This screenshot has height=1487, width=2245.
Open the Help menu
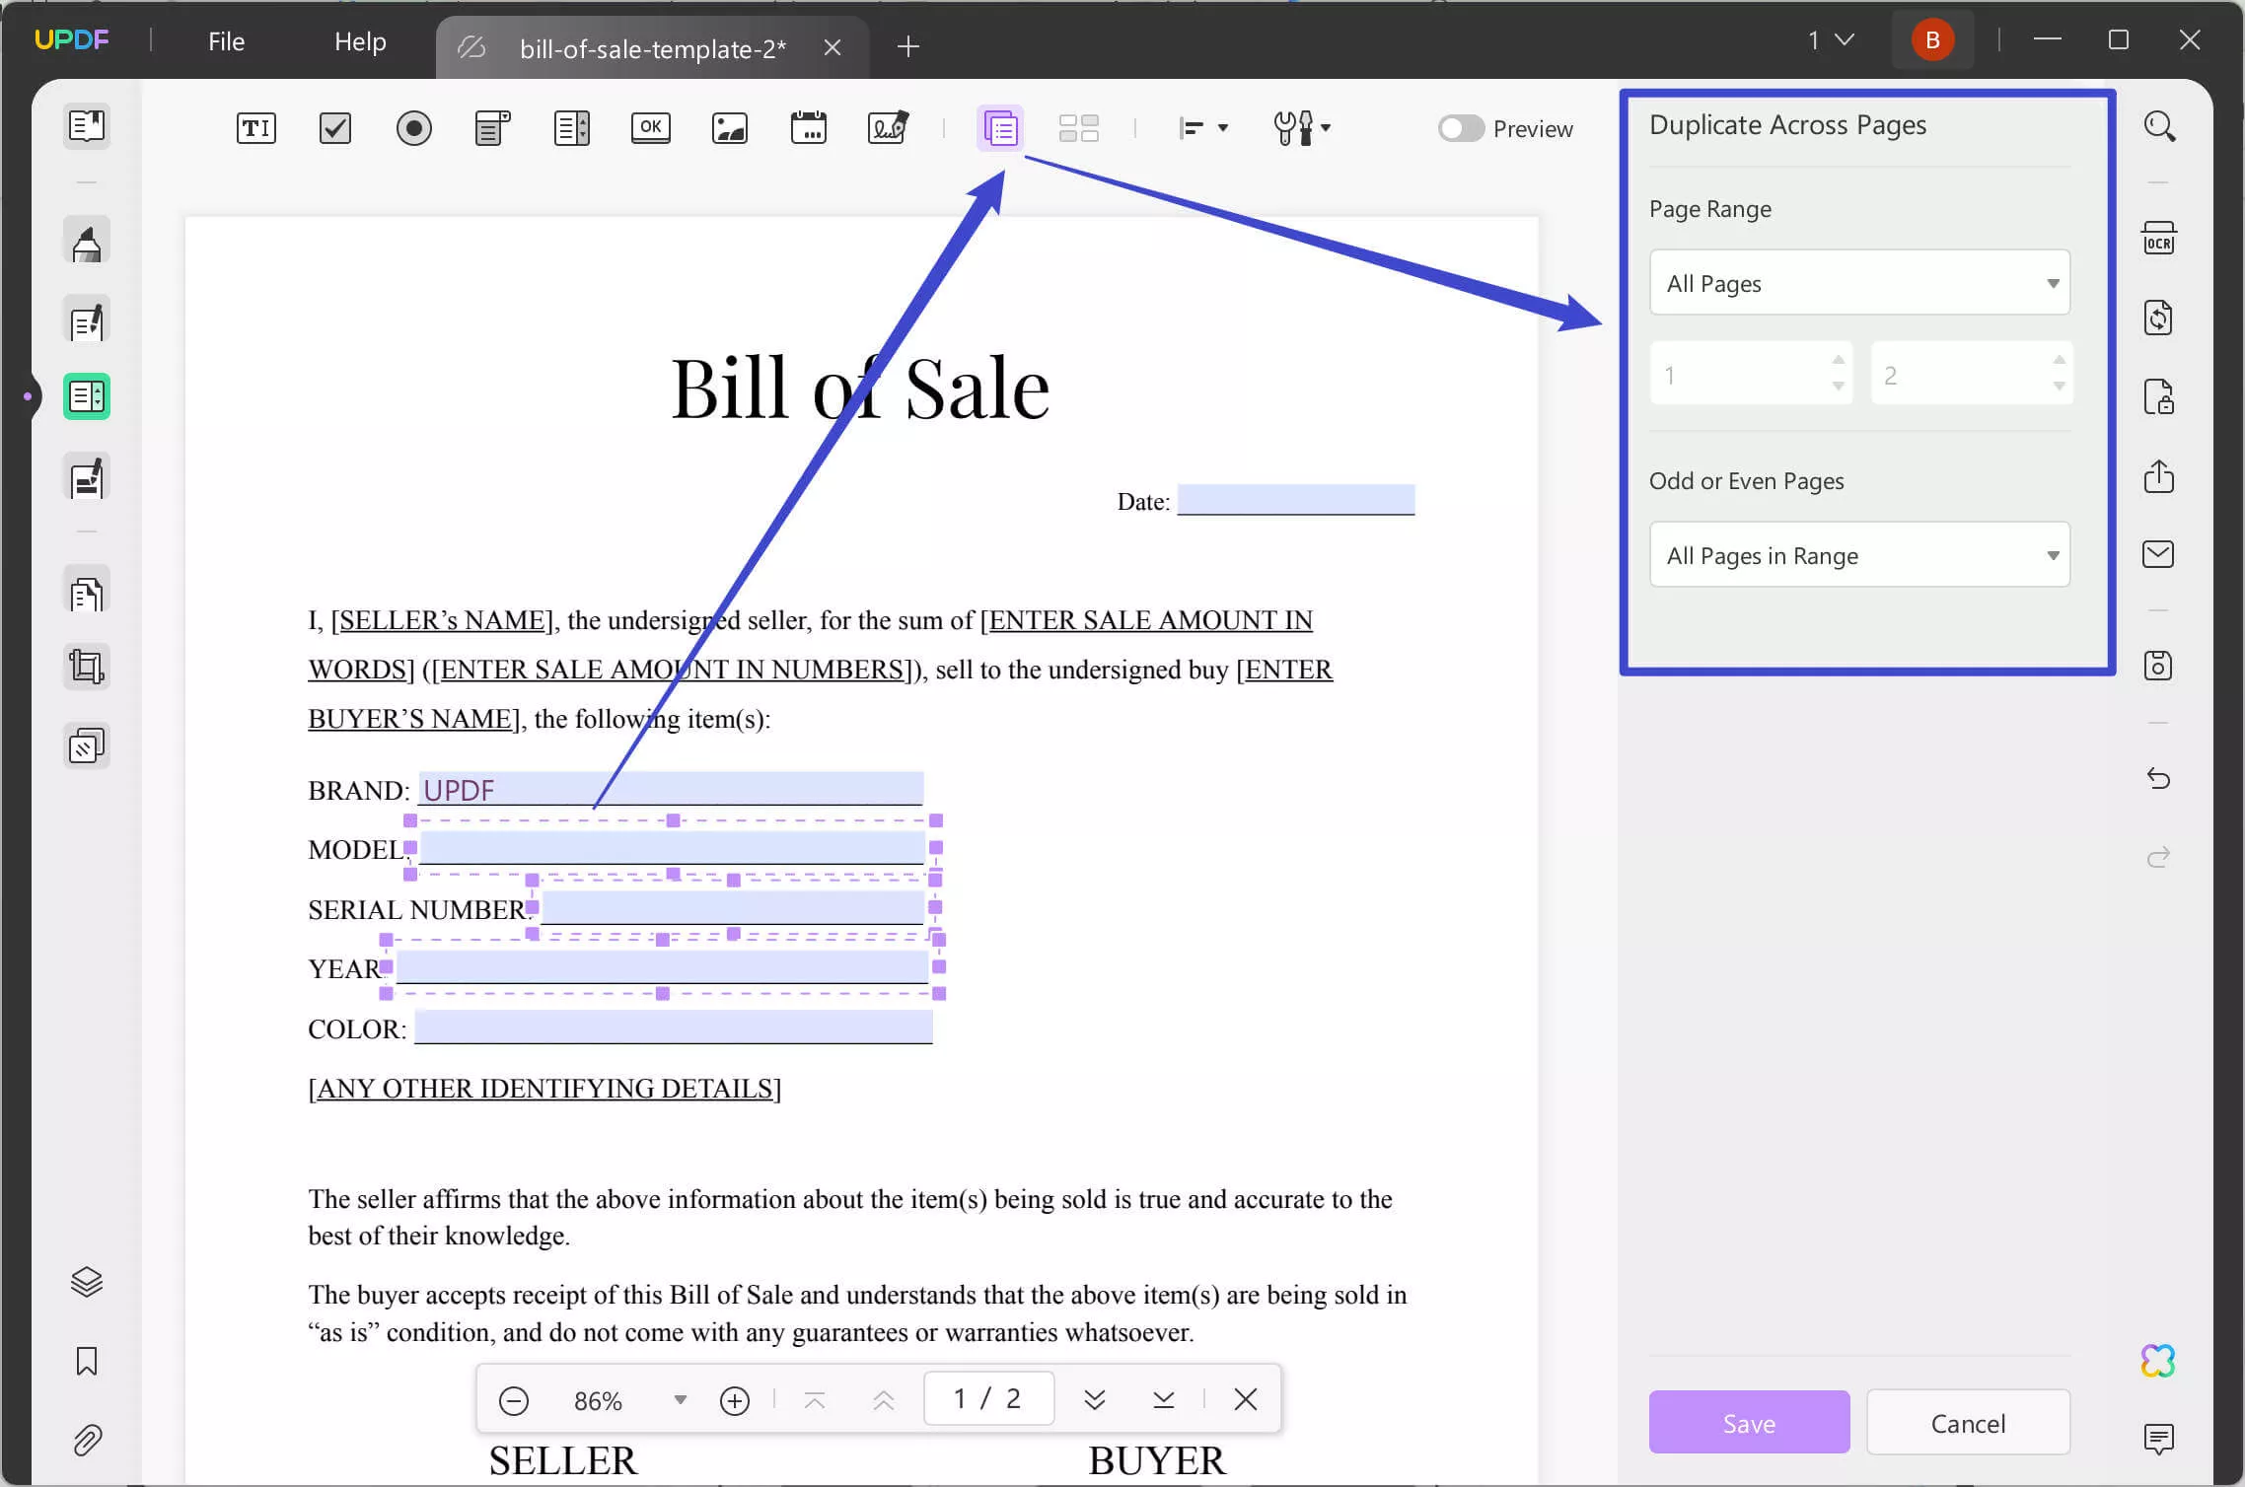360,39
